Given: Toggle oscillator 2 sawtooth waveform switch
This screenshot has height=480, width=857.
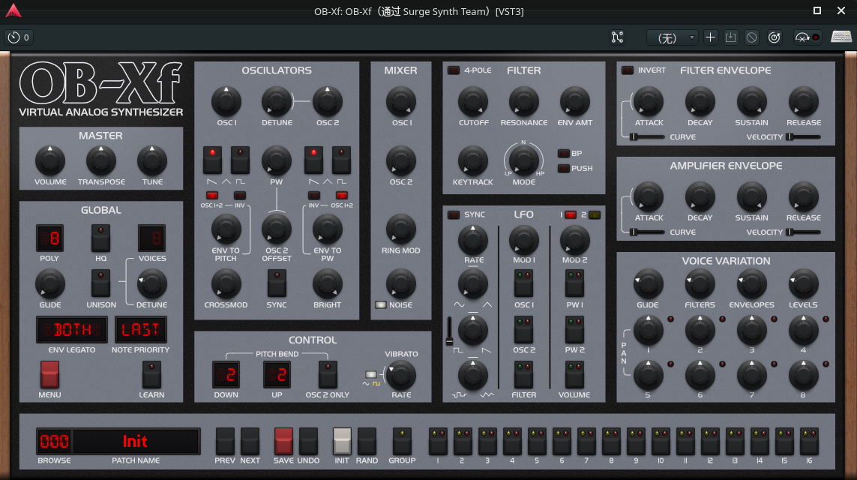Looking at the screenshot, I should [x=313, y=160].
